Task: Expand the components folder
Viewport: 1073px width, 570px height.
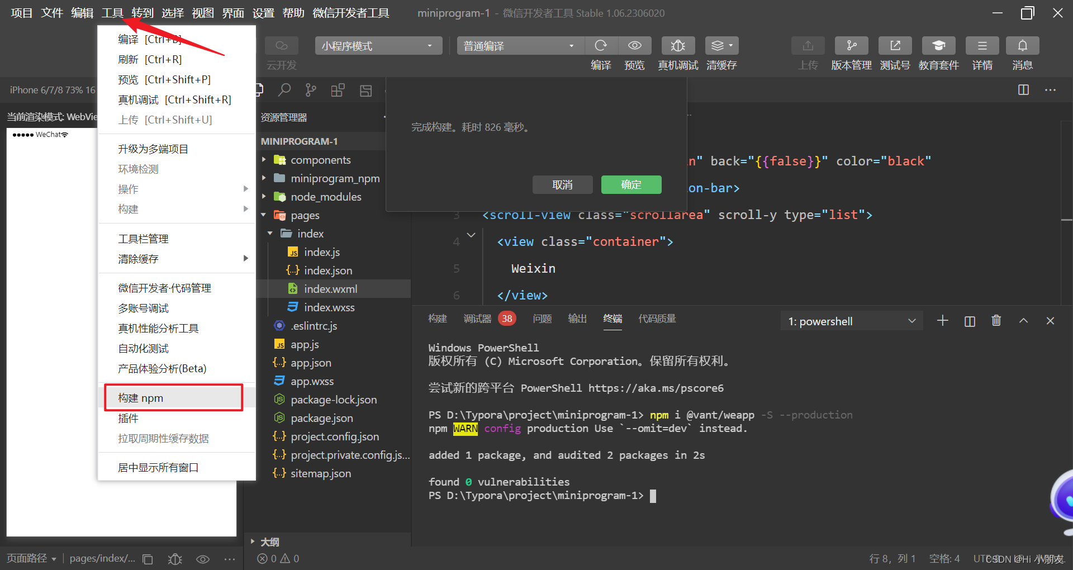Action: click(320, 160)
